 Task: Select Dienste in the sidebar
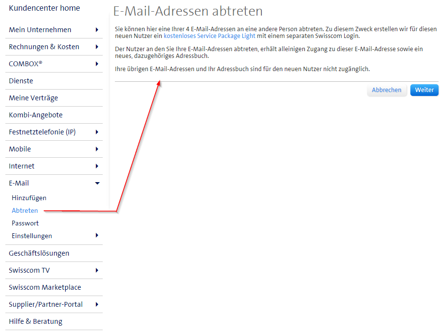[21, 81]
